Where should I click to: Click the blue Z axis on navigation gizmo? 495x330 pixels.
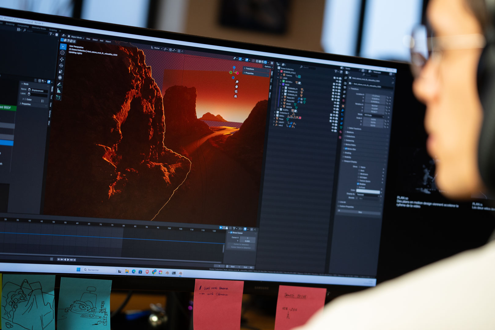click(234, 67)
